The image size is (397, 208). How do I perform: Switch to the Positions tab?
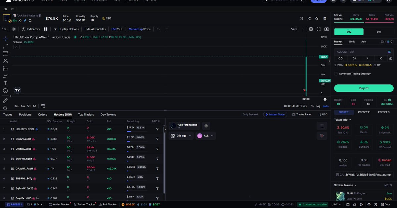25,114
